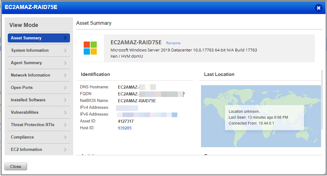Click the world map in Last Location
This screenshot has height=176, width=327.
pyautogui.click(x=261, y=116)
